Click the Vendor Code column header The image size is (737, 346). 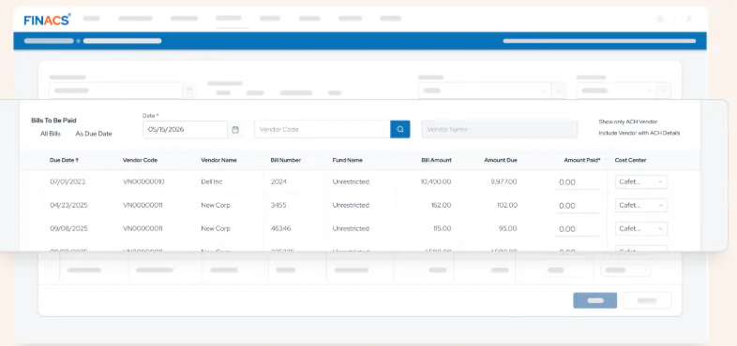pyautogui.click(x=140, y=160)
